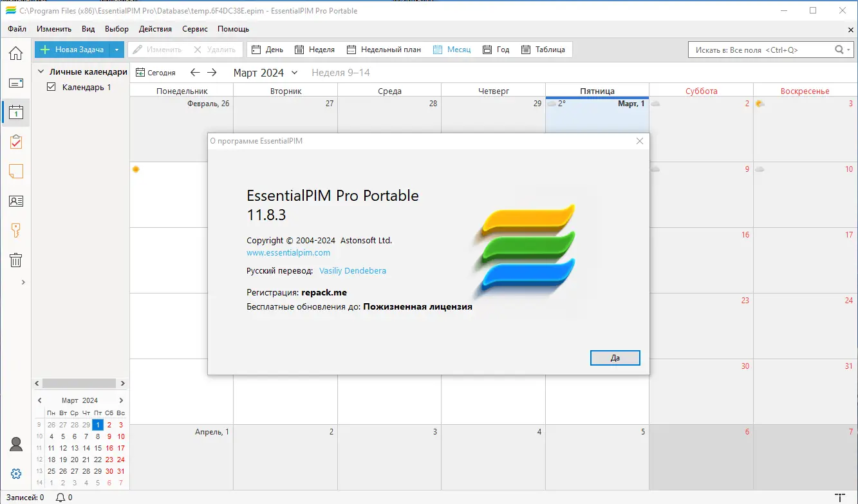The width and height of the screenshot is (858, 504).
Task: Open the Tasks clipboard icon in sidebar
Action: click(15, 142)
